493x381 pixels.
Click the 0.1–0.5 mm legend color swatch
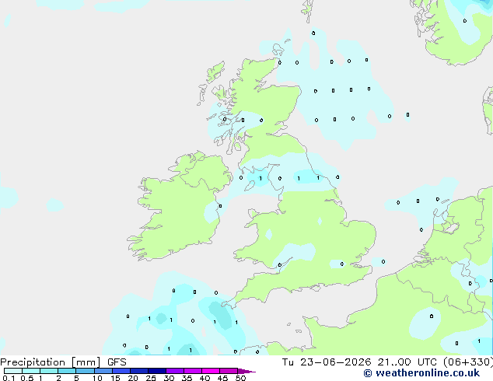pos(13,371)
